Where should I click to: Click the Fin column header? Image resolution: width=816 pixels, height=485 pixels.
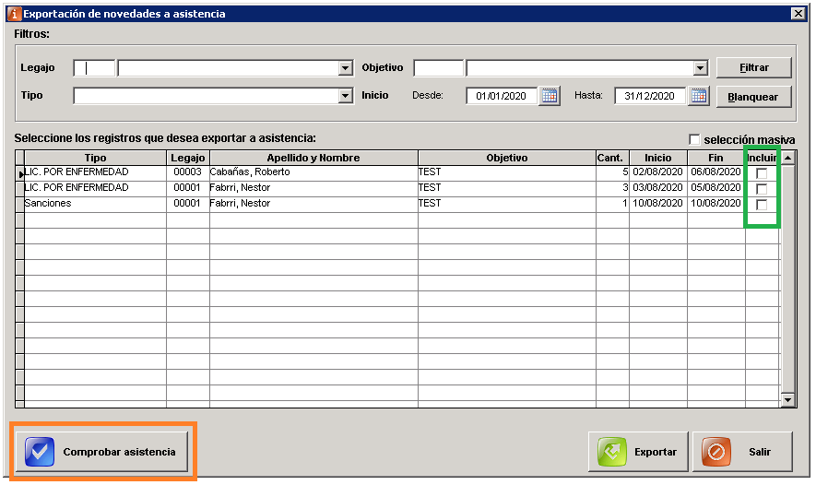tap(716, 158)
